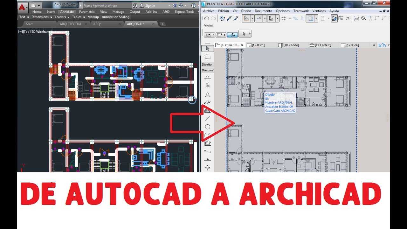Click the Trim scissors icon in ArchiCAD
The image size is (407, 229).
[x=356, y=18]
